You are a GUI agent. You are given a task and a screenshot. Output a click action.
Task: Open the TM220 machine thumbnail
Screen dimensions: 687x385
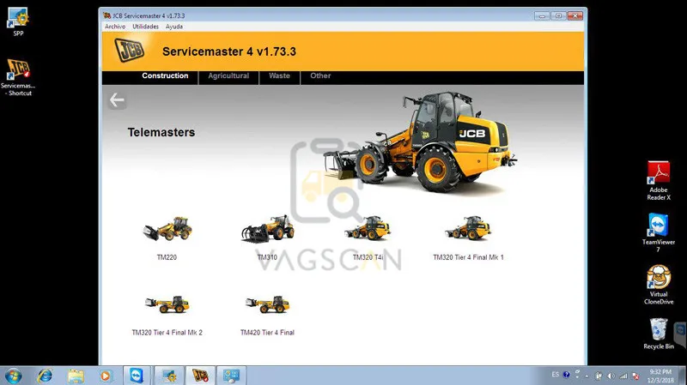167,229
